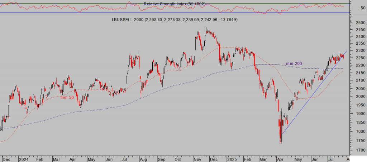Image resolution: width=367 pixels, height=162 pixels.
Task: Click the 2450 price axis label
Action: point(361,30)
